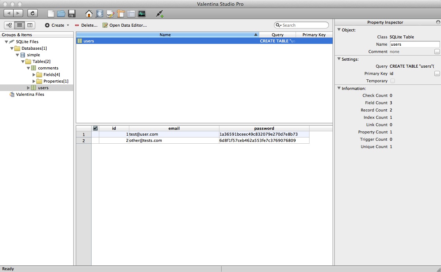Select the users row in list
Image resolution: width=441 pixels, height=272 pixels.
204,41
